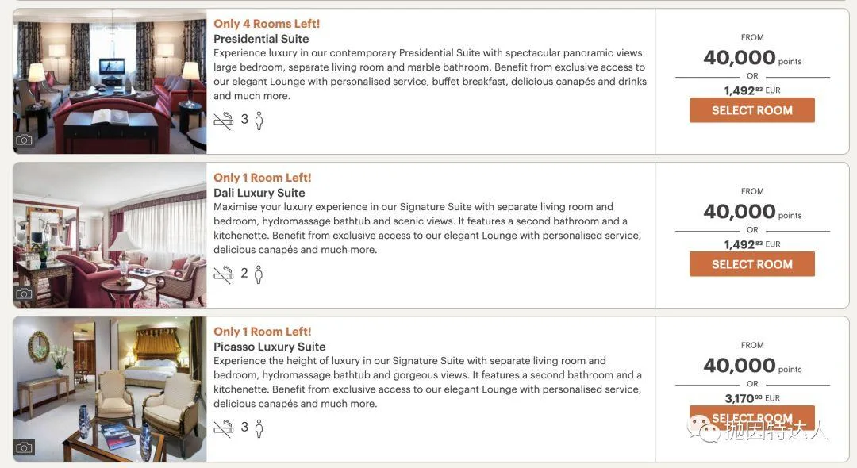This screenshot has height=468, width=857.
Task: Click guest occupancy icon for Dali Luxury Suite
Action: tap(259, 274)
